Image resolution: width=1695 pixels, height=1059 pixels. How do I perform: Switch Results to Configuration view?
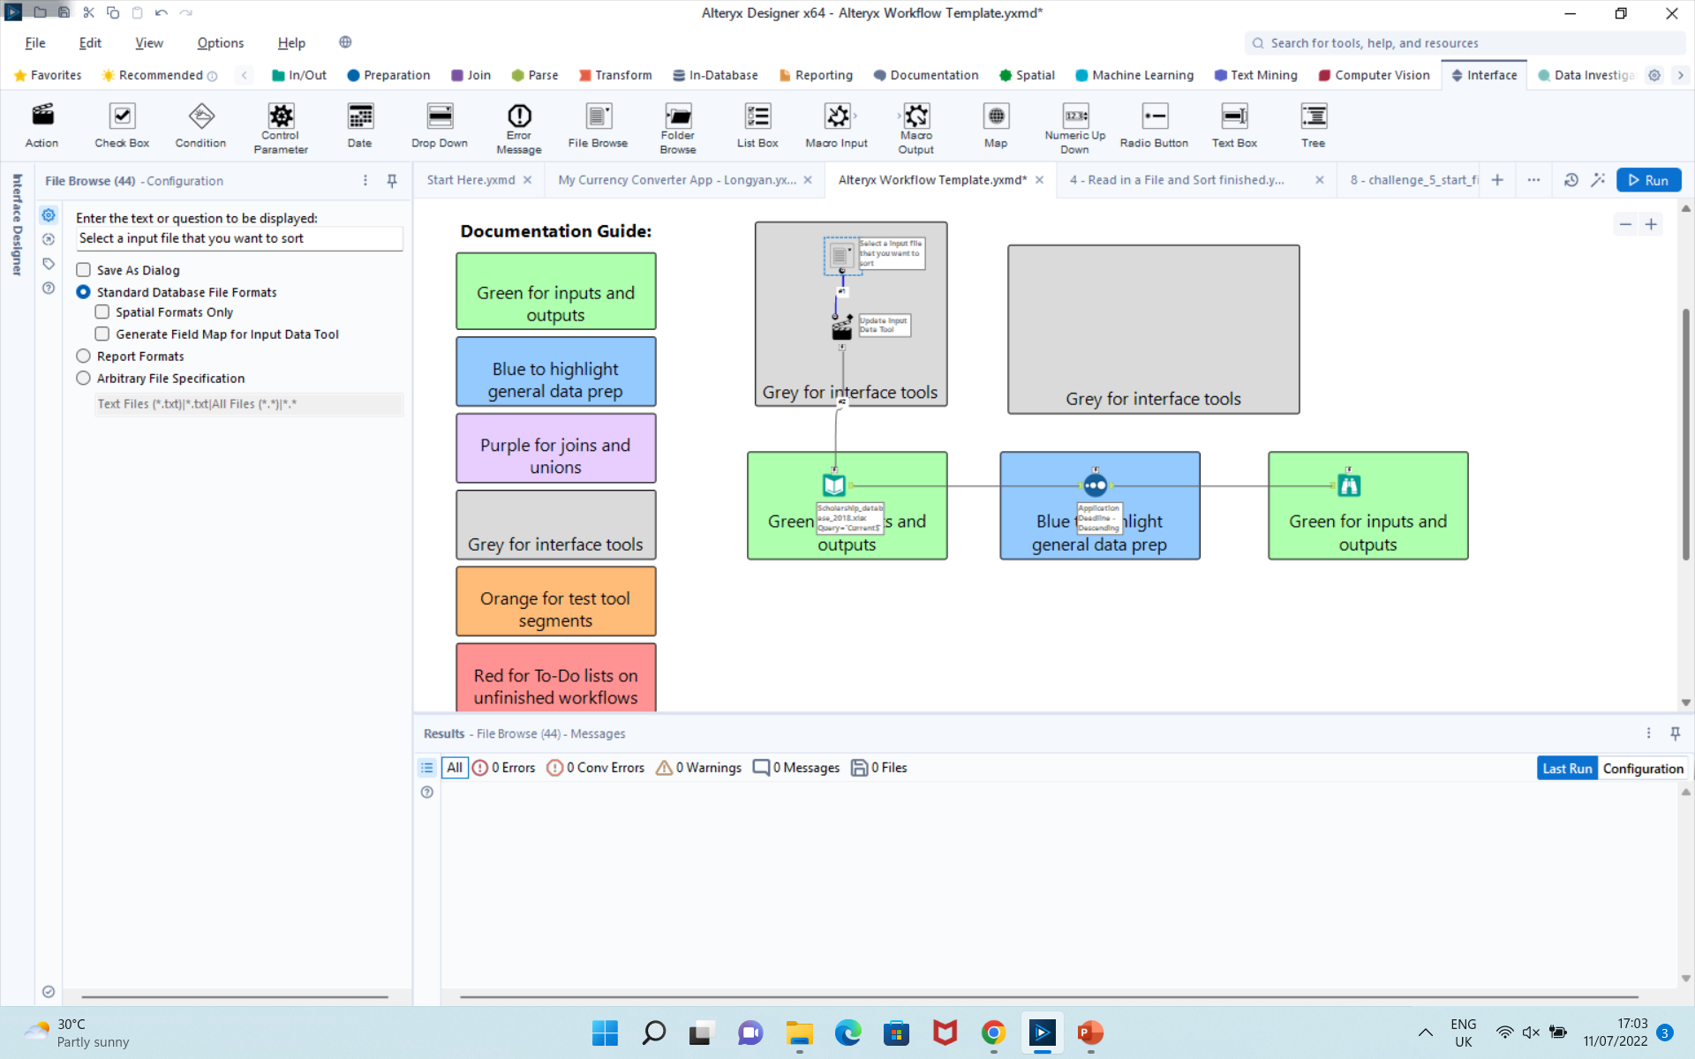[1643, 769]
